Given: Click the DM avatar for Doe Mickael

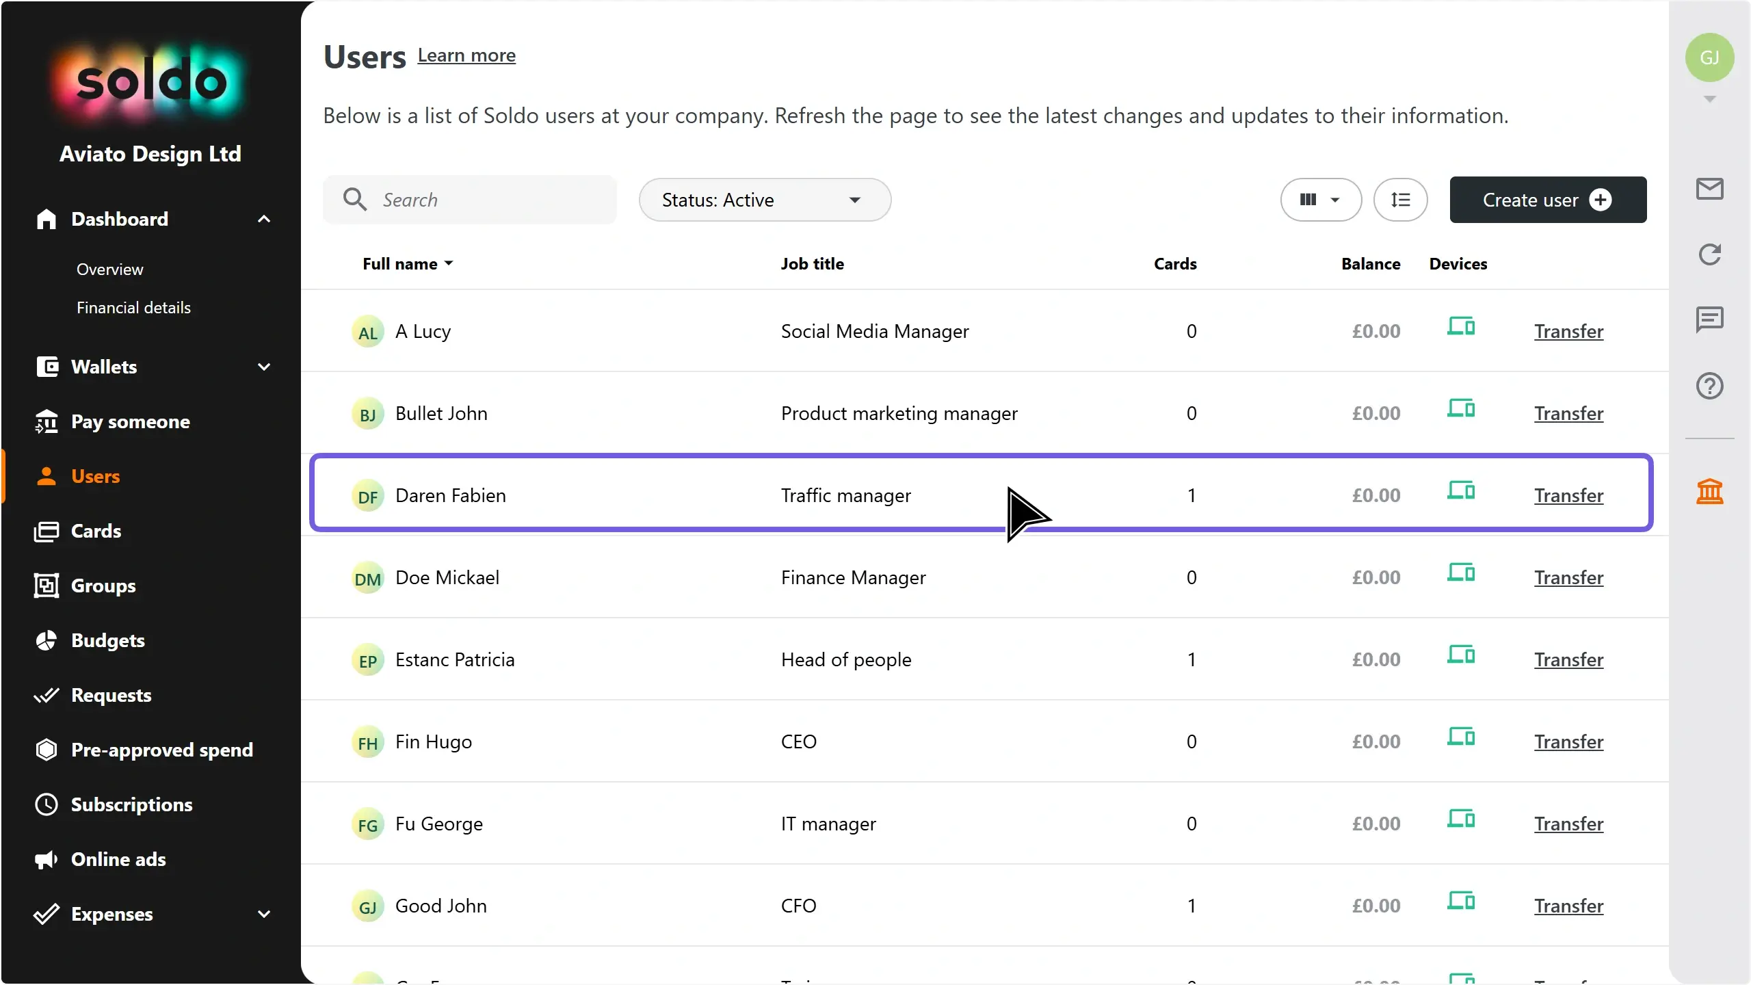Looking at the screenshot, I should [367, 579].
